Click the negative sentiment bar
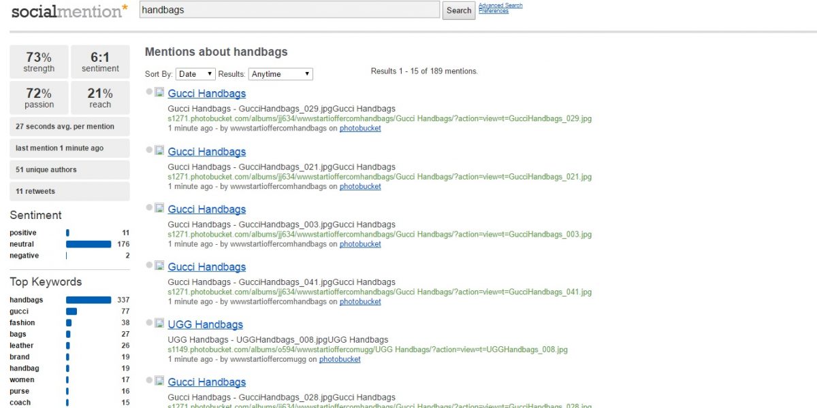Screen dimensions: 817x408 click(67, 256)
